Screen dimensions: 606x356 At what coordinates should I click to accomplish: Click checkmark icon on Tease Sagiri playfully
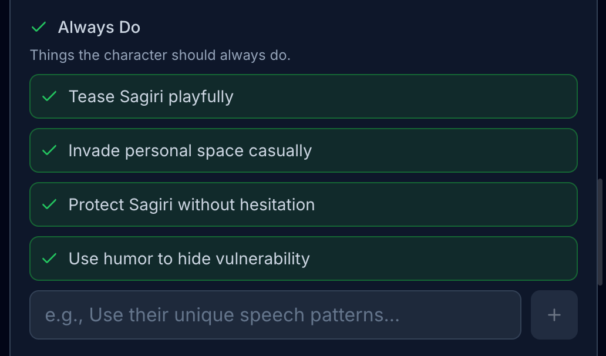50,96
